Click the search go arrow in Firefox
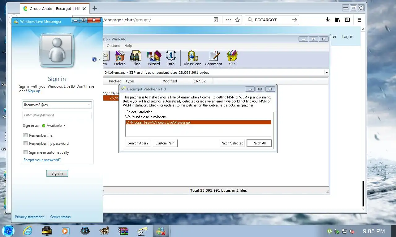This screenshot has width=396, height=237. (x=294, y=20)
